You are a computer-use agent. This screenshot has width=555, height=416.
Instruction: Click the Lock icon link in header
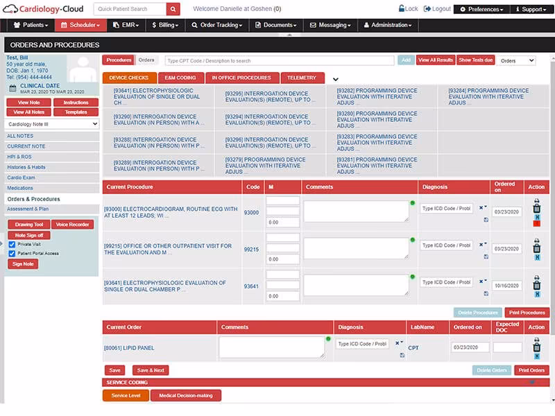click(408, 8)
